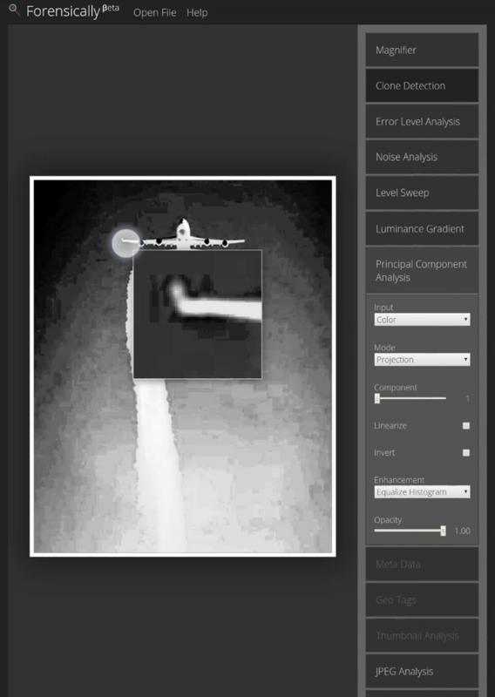Open the Mode Projection dropdown
Viewport: 495px width, 697px height.
point(422,359)
